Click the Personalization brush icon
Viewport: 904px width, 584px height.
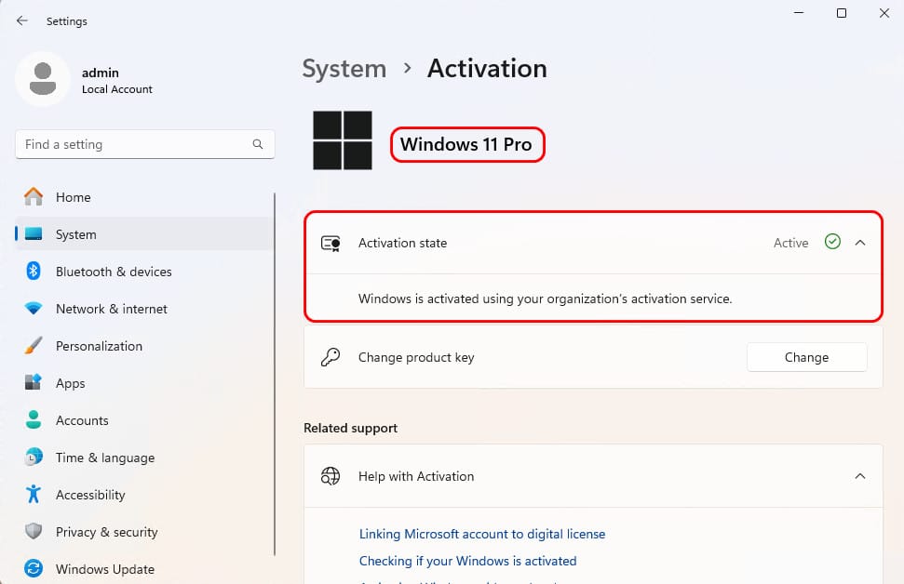pos(34,346)
